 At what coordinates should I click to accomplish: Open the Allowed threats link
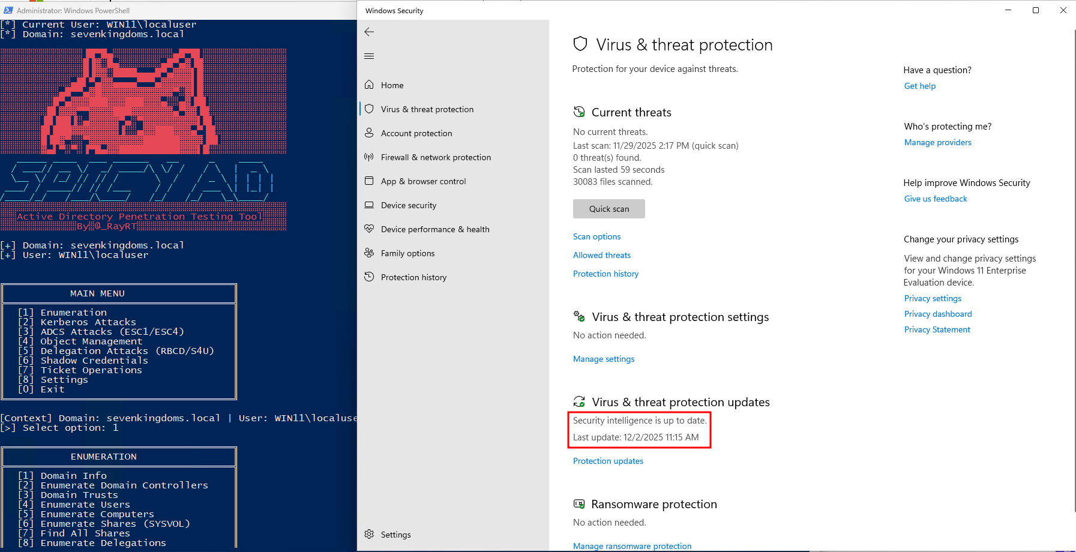601,255
